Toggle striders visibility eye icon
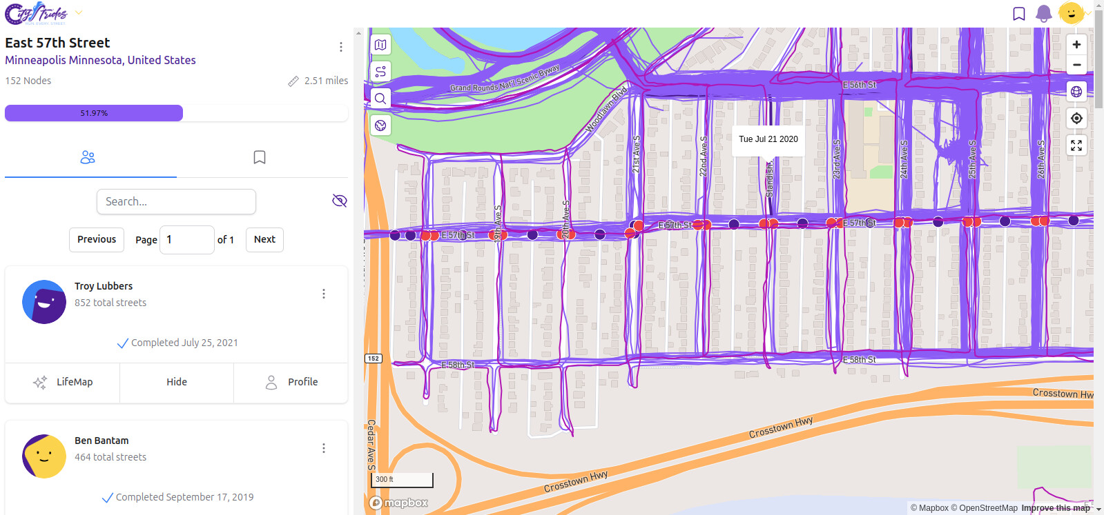 pyautogui.click(x=339, y=201)
